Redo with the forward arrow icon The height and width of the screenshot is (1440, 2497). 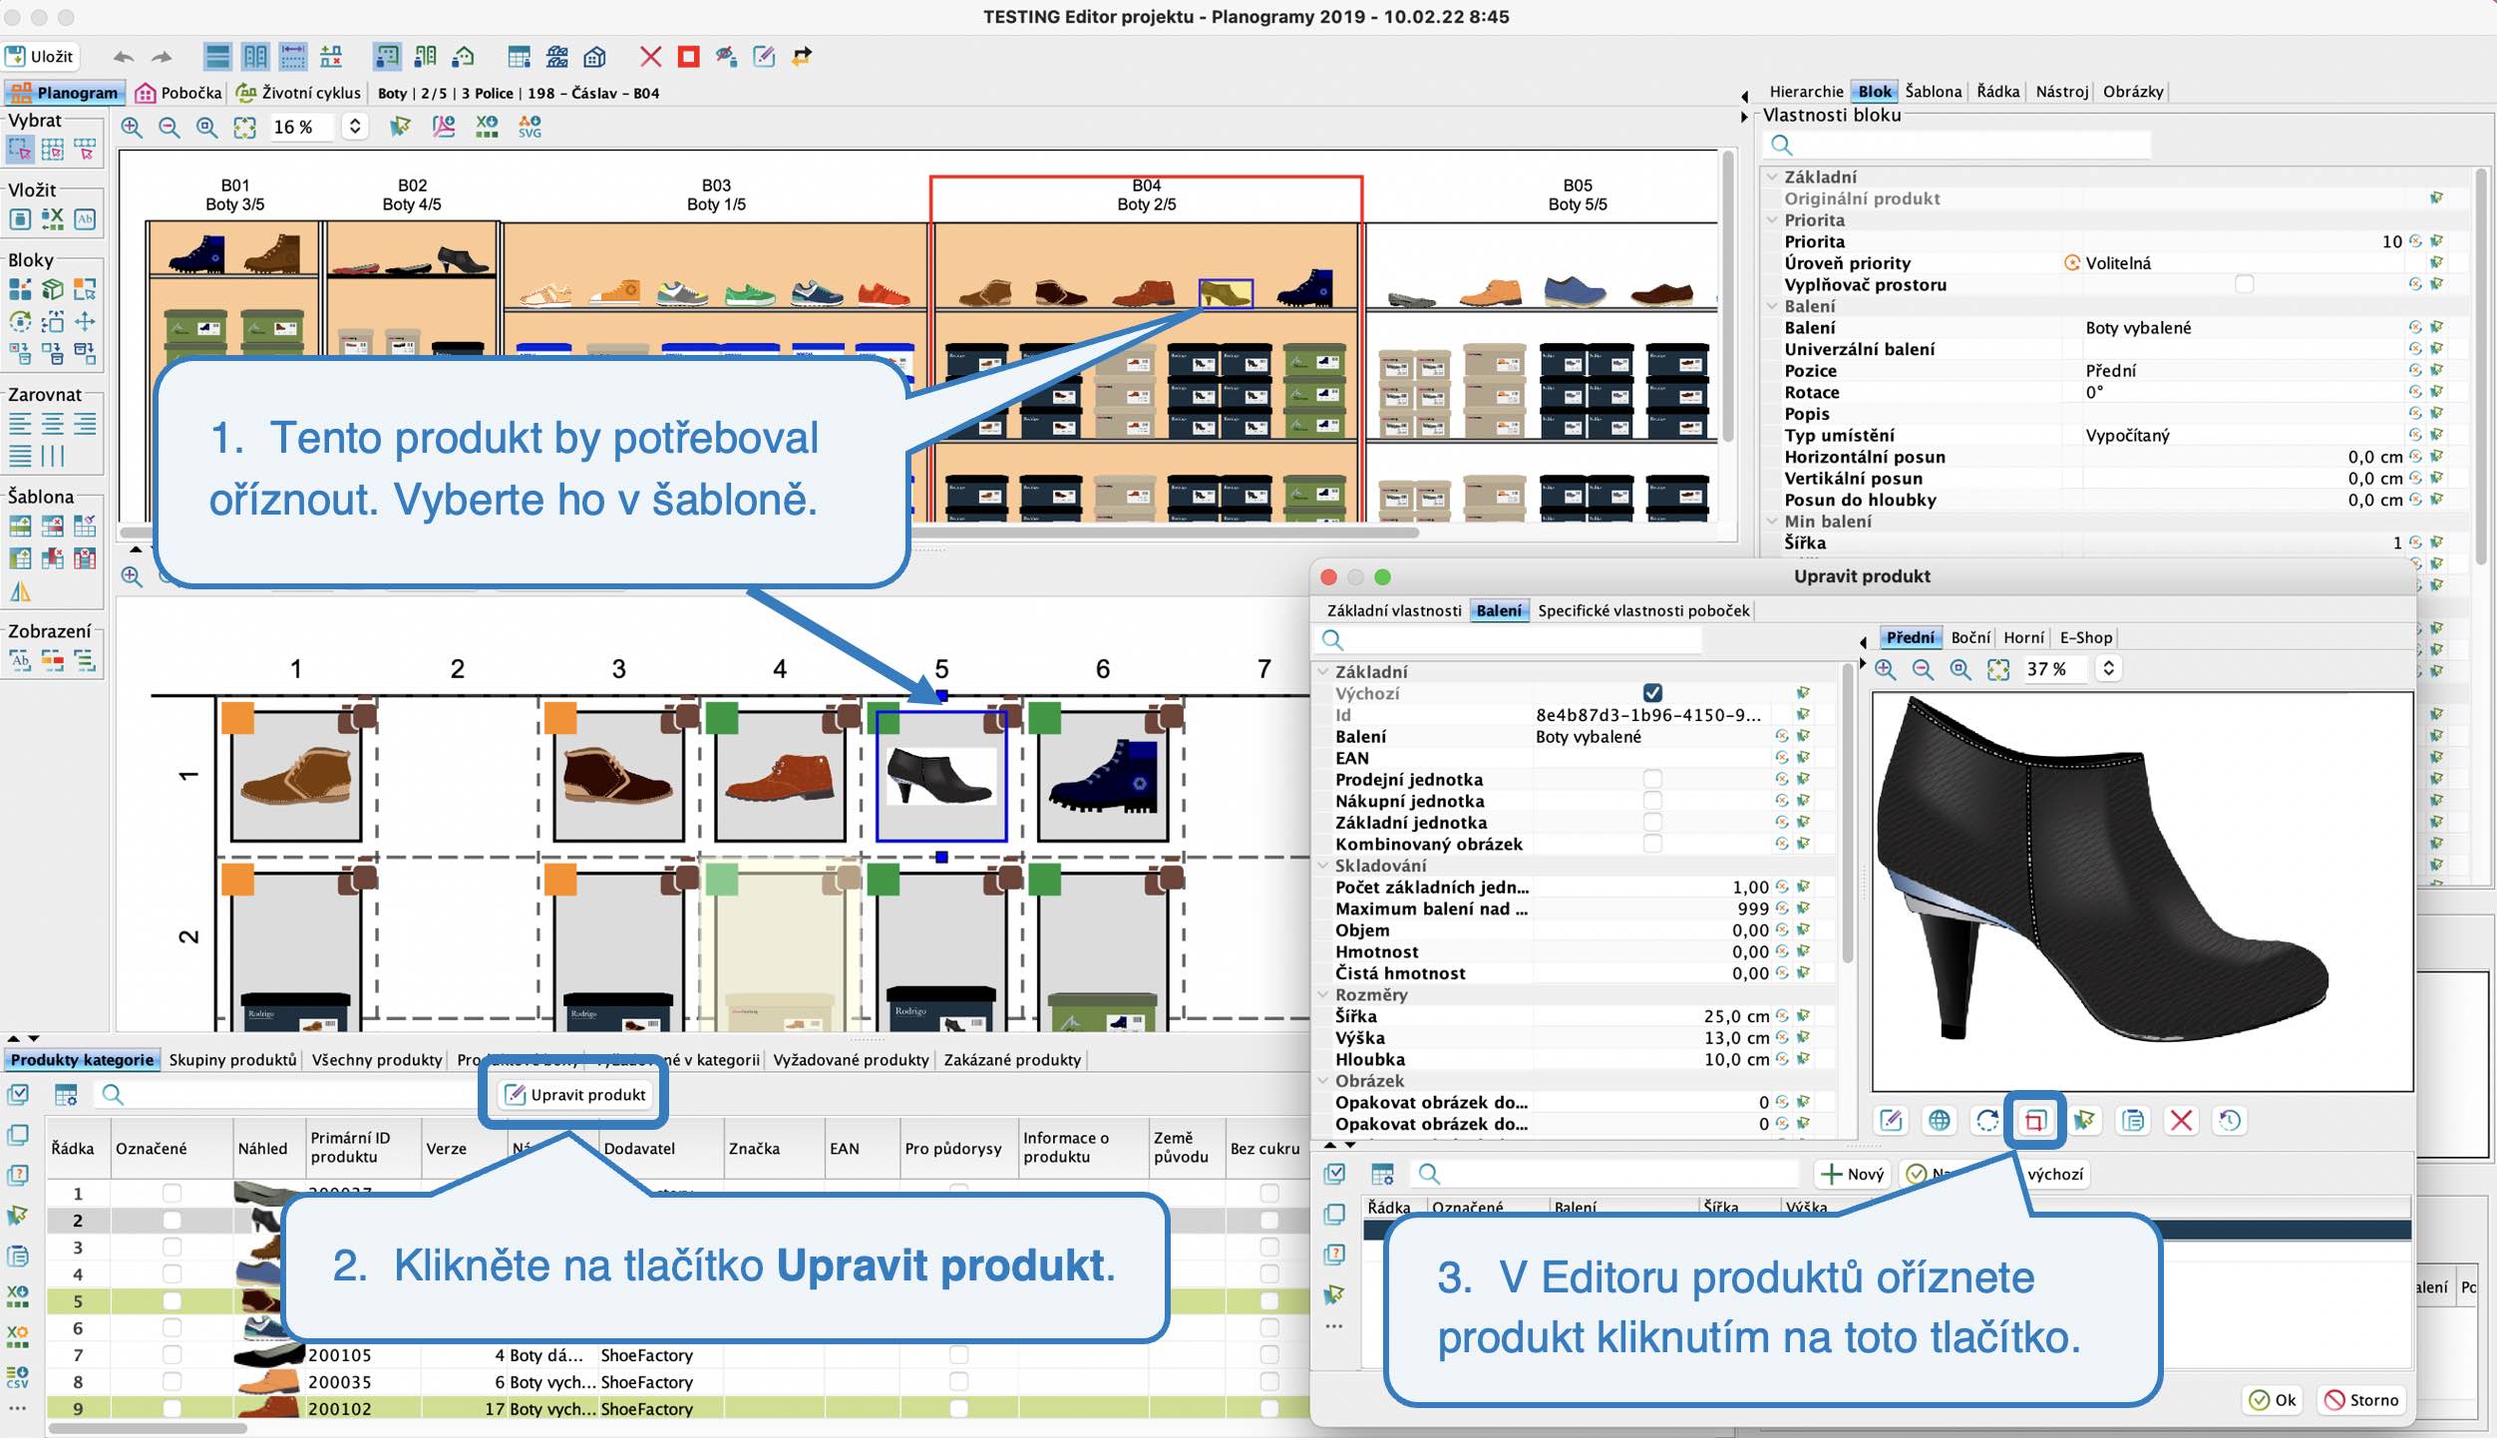coord(162,57)
